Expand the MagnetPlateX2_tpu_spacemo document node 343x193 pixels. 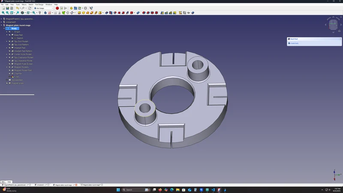1,19
